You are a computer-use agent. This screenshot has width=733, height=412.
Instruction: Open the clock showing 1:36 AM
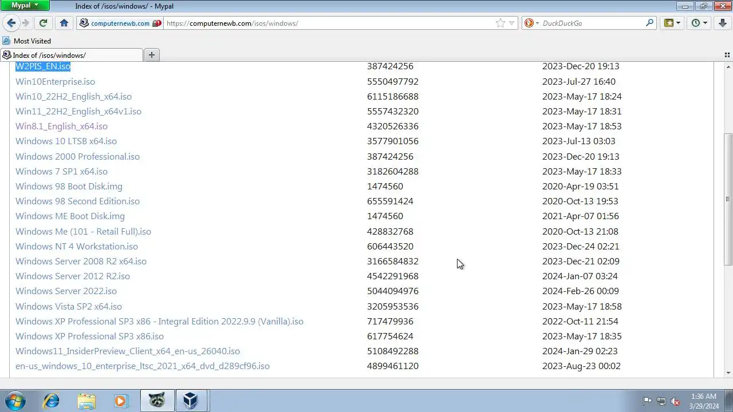pyautogui.click(x=704, y=401)
